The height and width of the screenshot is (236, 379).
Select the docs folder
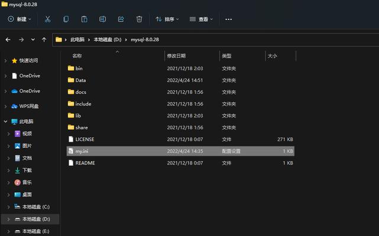pos(180,92)
